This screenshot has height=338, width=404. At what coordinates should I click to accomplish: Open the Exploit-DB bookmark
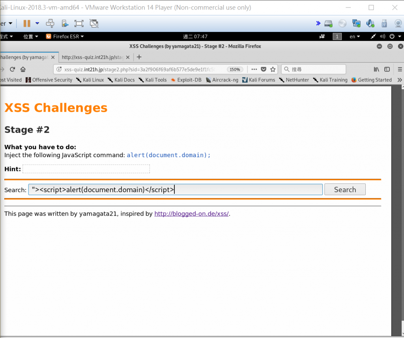click(x=186, y=80)
